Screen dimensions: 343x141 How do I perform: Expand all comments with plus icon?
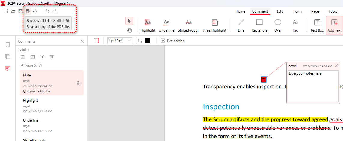tap(32, 57)
